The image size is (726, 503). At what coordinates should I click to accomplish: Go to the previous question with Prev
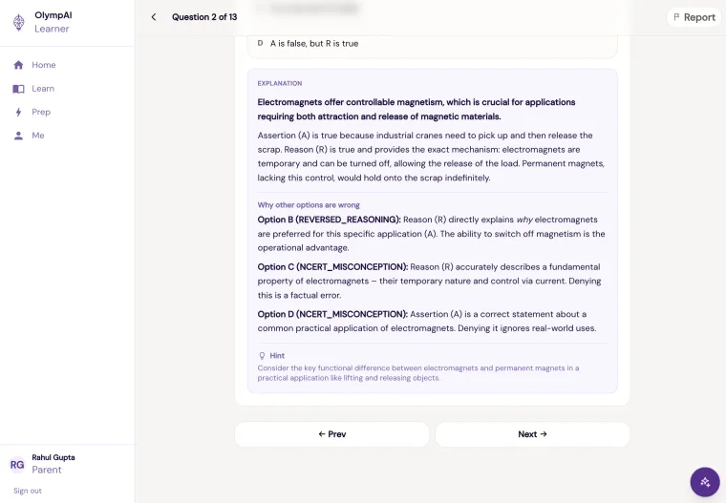pyautogui.click(x=332, y=434)
